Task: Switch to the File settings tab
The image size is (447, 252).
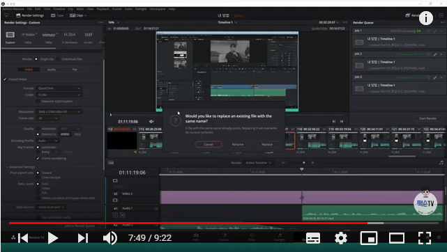Action: 75,70
